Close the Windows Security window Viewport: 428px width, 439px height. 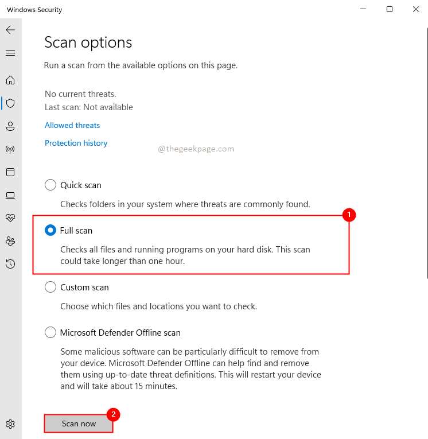[x=416, y=9]
